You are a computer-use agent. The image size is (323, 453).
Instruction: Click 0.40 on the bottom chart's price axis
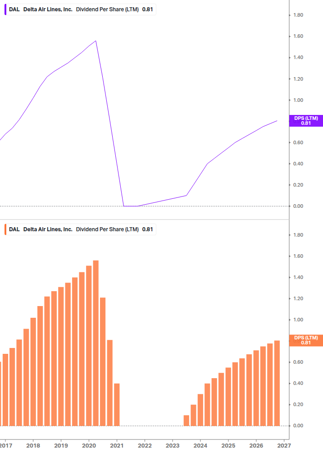(298, 384)
